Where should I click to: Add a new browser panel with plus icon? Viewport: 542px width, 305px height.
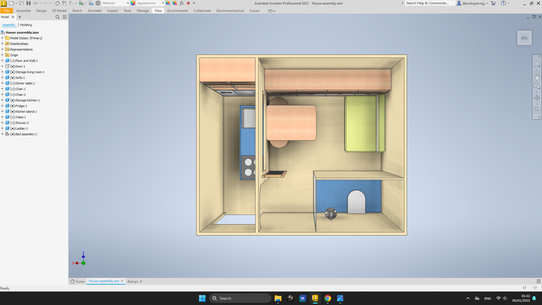pos(20,17)
